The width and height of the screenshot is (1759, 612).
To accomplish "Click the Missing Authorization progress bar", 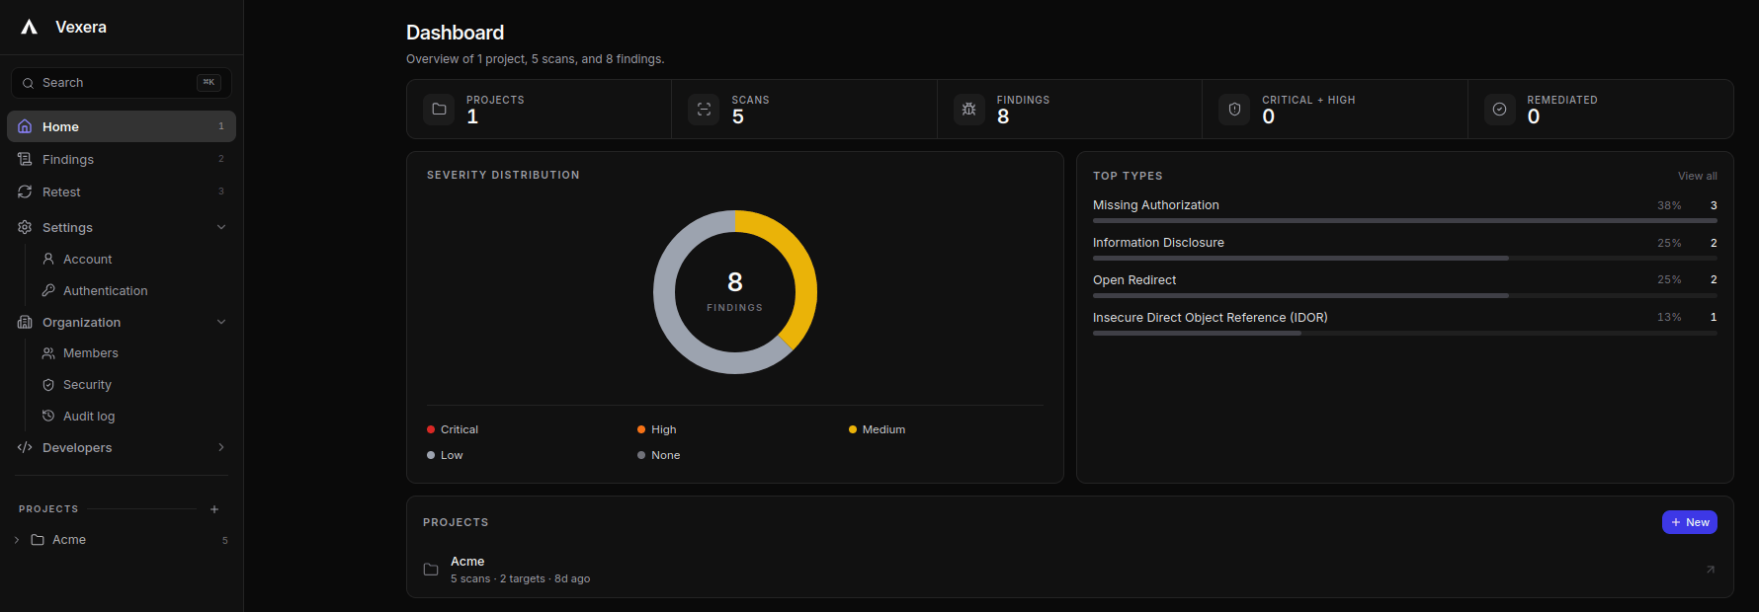I will click(x=1405, y=221).
